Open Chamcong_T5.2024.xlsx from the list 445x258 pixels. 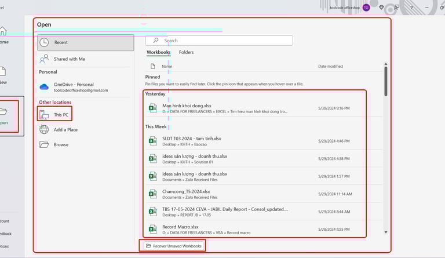click(264, 194)
